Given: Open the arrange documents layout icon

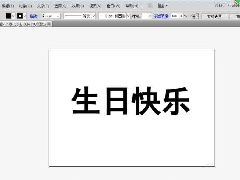Looking at the screenshot, I should click(x=161, y=5).
